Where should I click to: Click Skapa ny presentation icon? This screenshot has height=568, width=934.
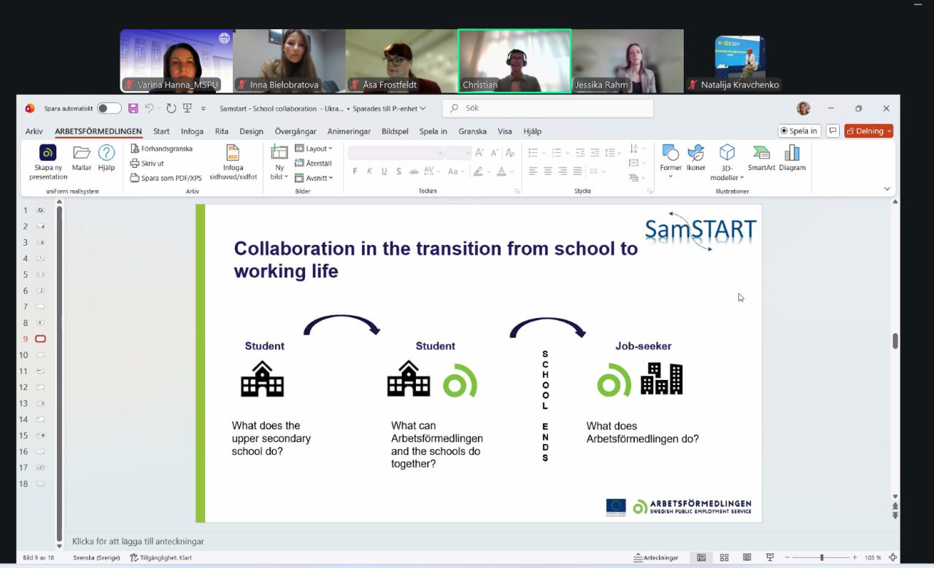click(47, 153)
